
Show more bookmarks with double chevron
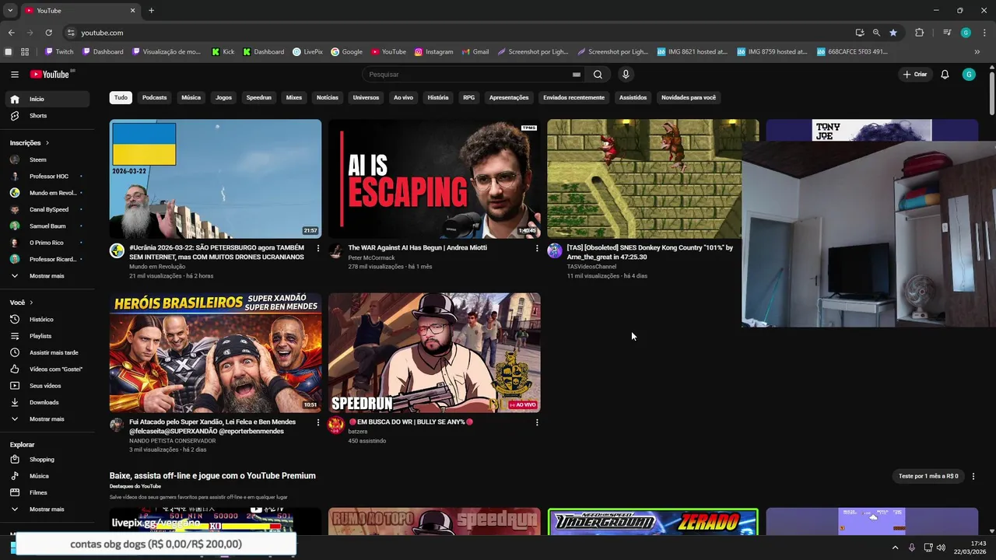[x=977, y=52]
